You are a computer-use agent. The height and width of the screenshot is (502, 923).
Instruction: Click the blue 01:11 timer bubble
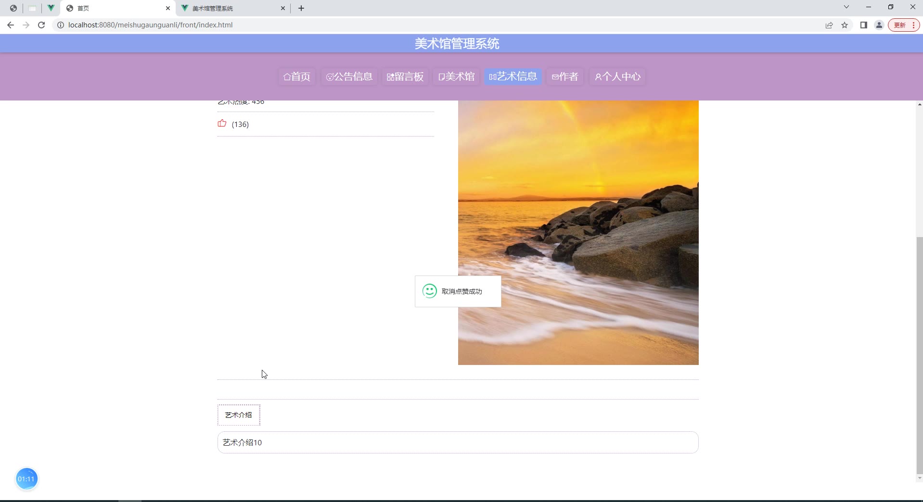[x=26, y=479]
